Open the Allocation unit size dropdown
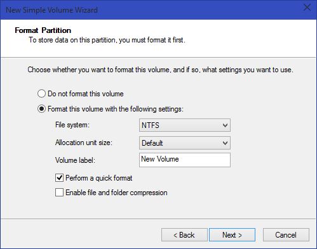317x249 pixels. [185, 143]
